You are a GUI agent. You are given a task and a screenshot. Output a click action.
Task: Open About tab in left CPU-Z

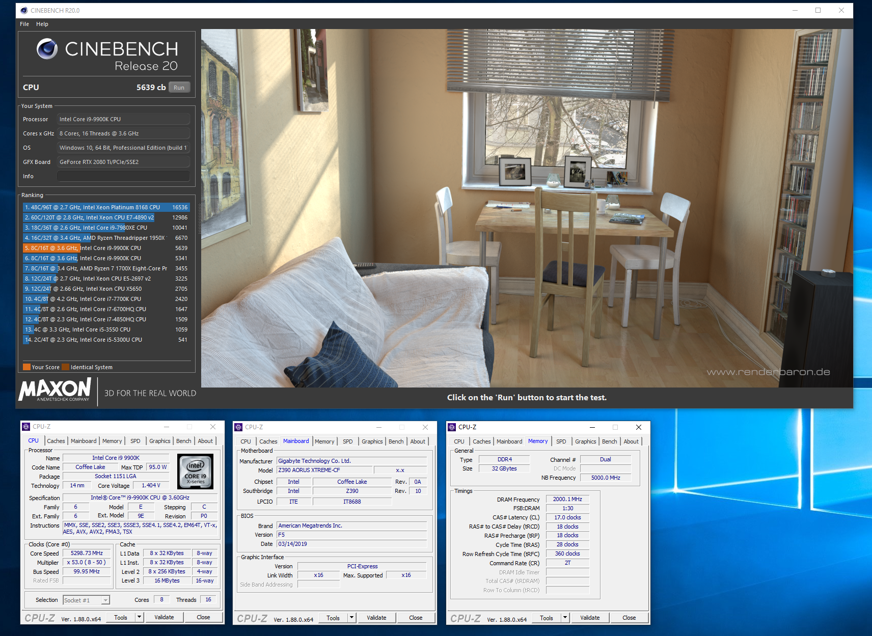click(206, 441)
